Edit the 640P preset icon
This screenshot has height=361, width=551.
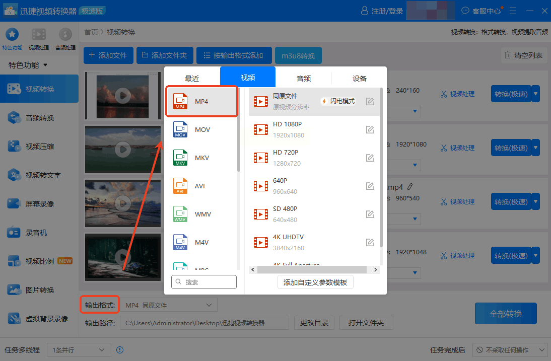[x=370, y=186]
